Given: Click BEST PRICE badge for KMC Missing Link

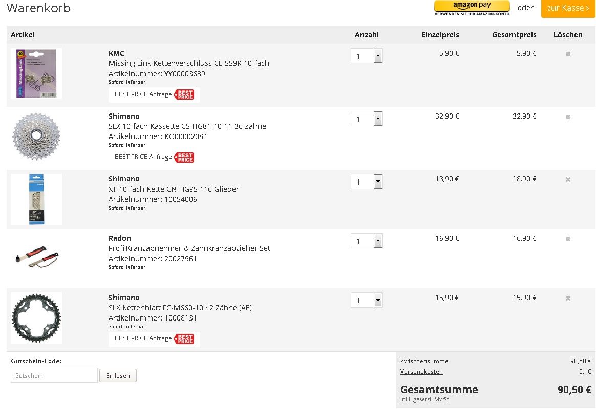Looking at the screenshot, I should [x=184, y=95].
